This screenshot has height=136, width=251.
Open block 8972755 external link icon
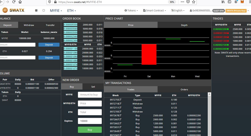point(120,100)
